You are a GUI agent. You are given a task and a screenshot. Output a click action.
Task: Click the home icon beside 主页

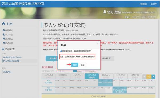point(3,24)
